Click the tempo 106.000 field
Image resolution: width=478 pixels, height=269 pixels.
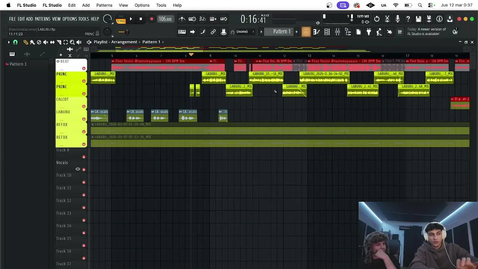165,19
